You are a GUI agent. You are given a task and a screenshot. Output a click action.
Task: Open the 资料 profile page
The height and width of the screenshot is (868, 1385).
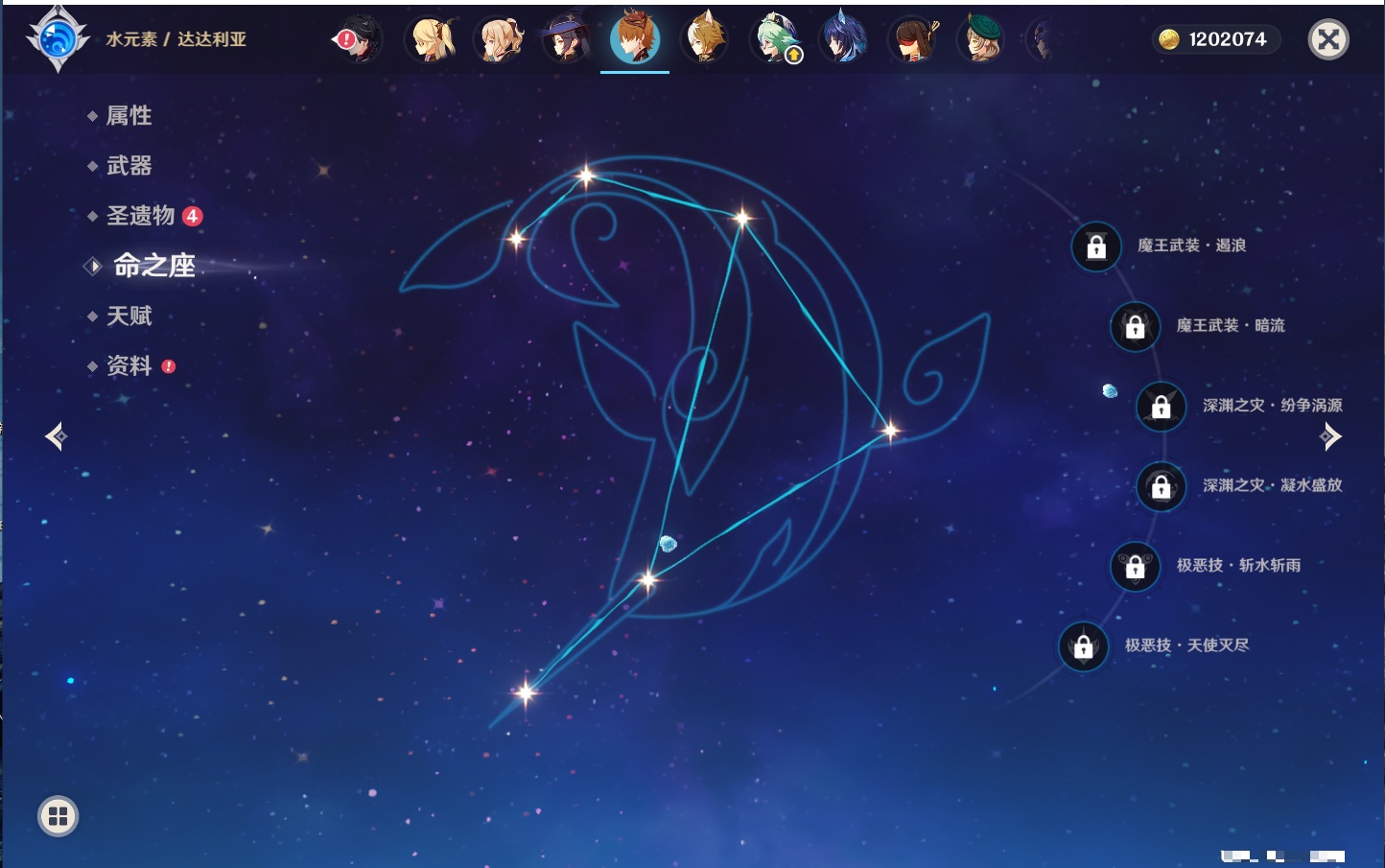[129, 365]
